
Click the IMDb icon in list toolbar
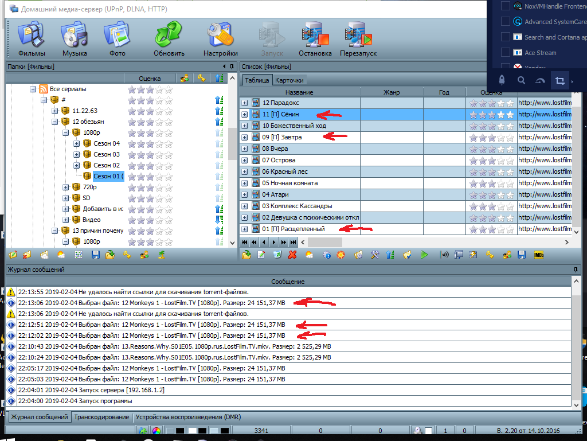point(538,255)
